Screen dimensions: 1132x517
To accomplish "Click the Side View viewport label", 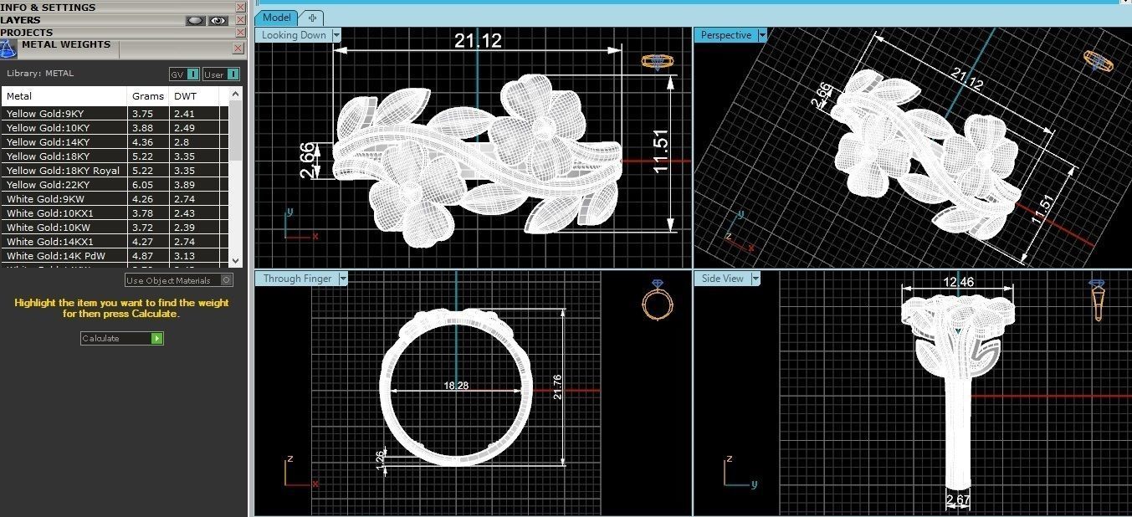I will coord(723,279).
